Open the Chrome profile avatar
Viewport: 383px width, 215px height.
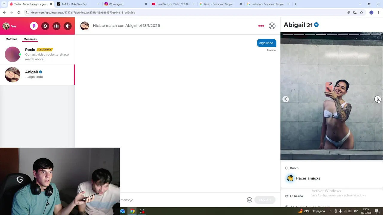[x=371, y=13]
